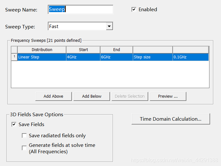This screenshot has width=221, height=166.
Task: Open the Sweep Type dropdown arrow
Action: point(109,26)
